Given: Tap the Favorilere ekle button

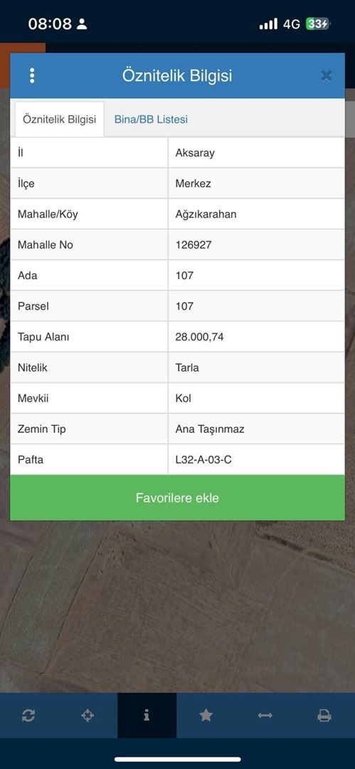Looking at the screenshot, I should 178,498.
